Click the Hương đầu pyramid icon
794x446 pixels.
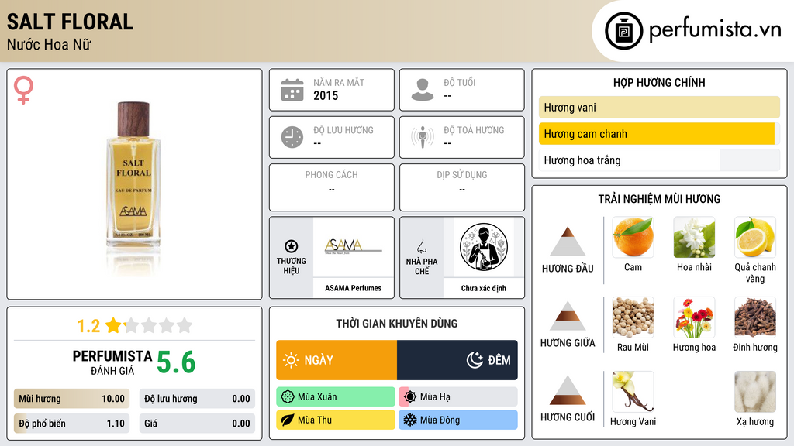tap(568, 242)
